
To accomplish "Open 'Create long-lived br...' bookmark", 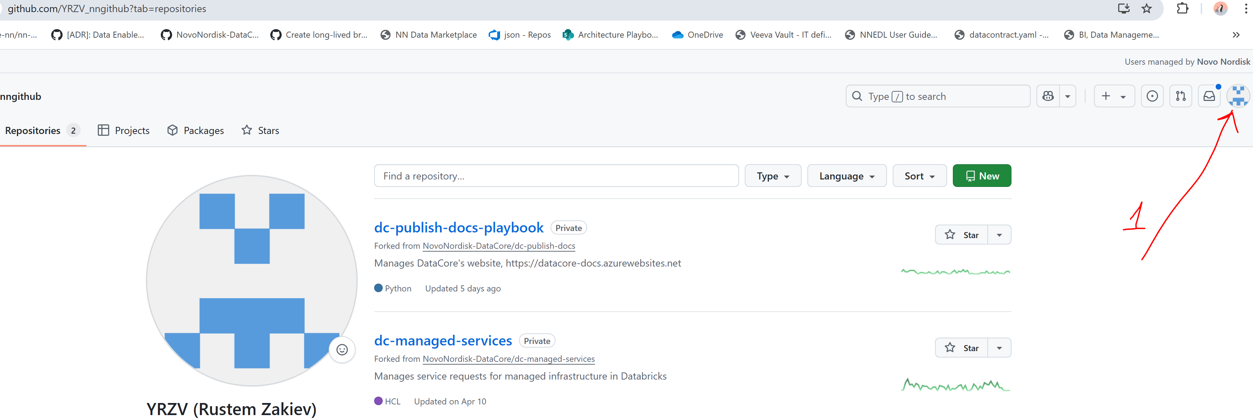I will (x=319, y=35).
